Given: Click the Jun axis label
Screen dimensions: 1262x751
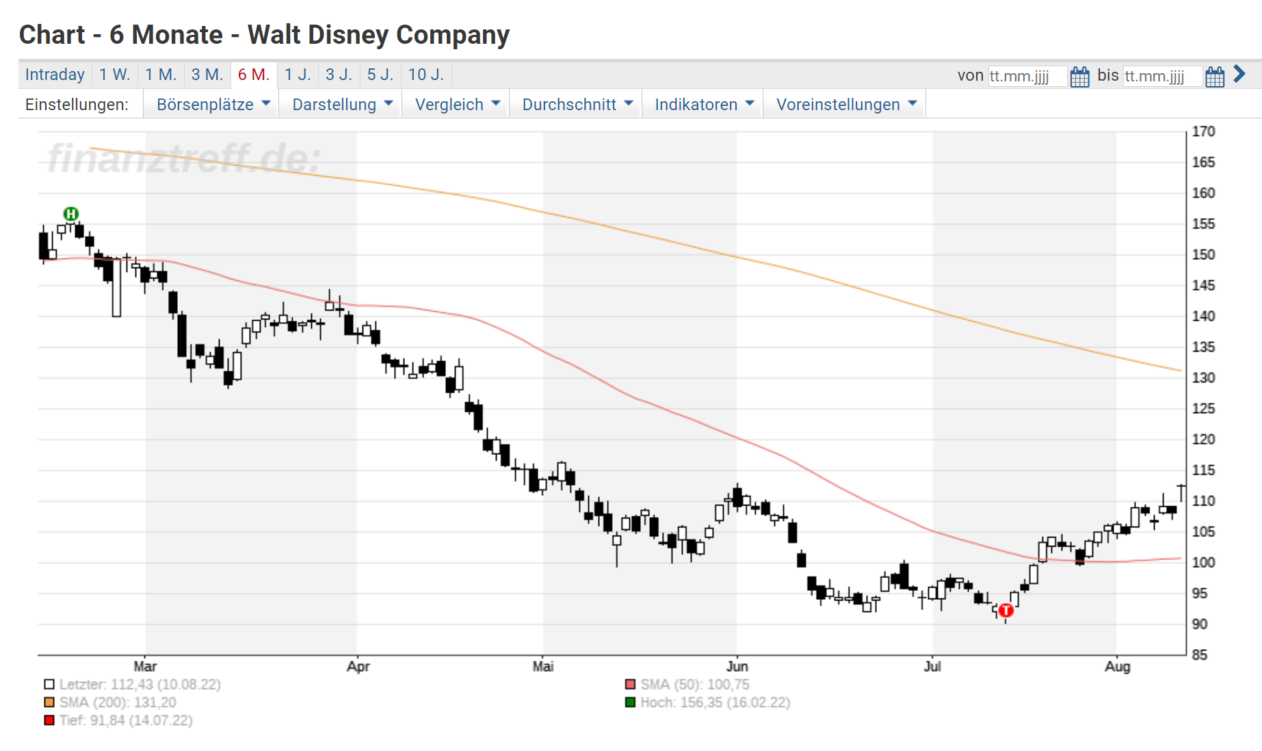Looking at the screenshot, I should click(737, 666).
